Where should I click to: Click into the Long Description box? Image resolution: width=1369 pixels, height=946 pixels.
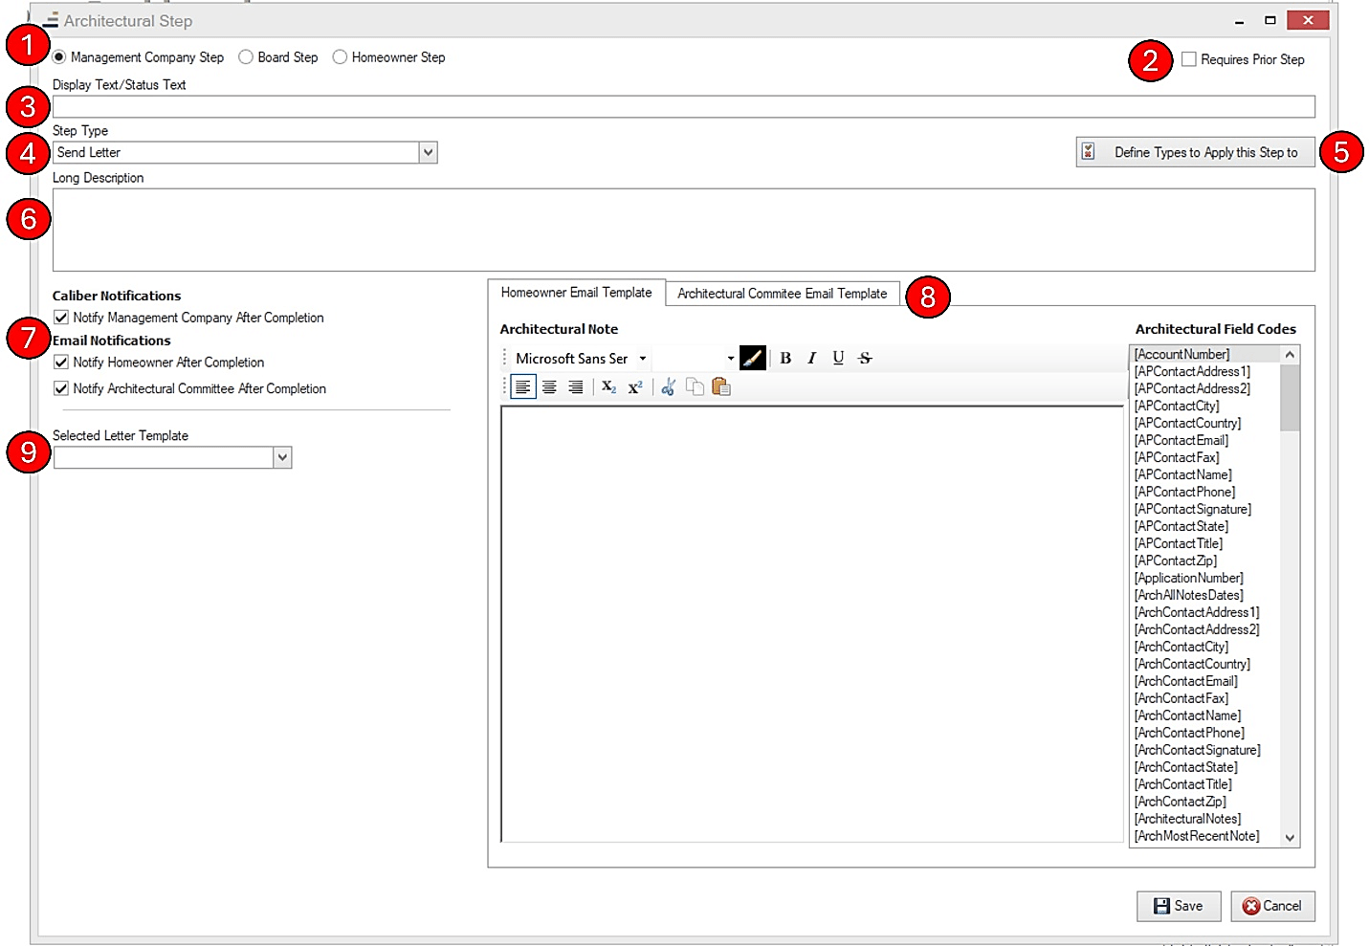pyautogui.click(x=684, y=230)
